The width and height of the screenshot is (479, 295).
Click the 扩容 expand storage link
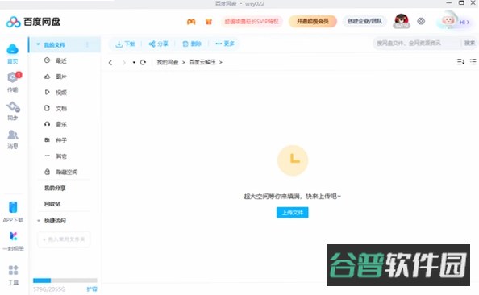click(92, 289)
